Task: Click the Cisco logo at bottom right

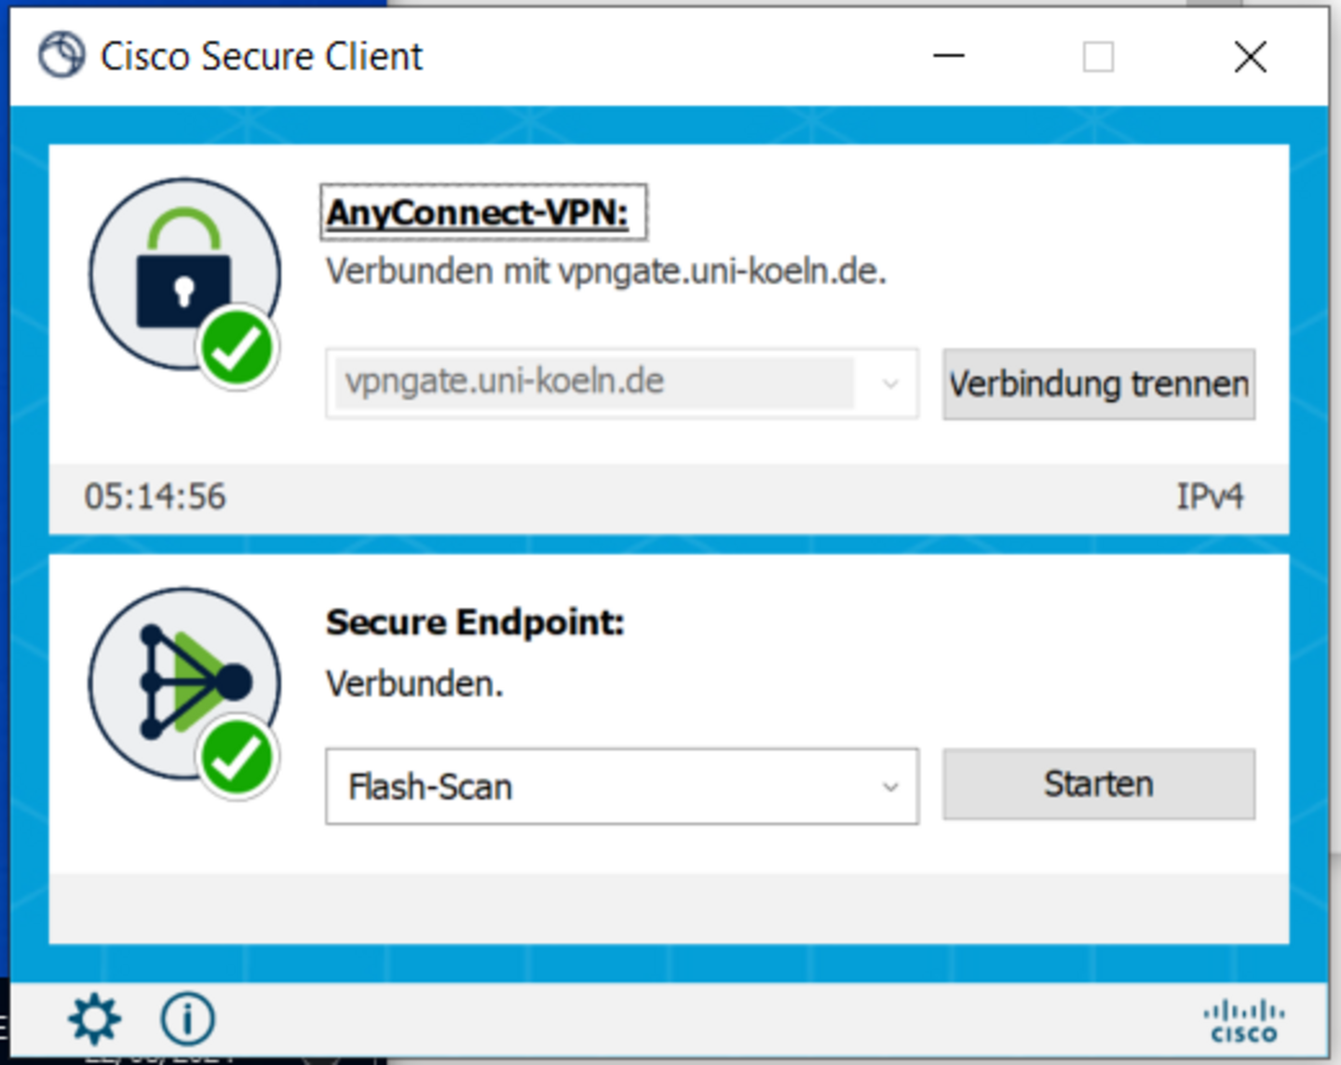Action: 1244,1020
